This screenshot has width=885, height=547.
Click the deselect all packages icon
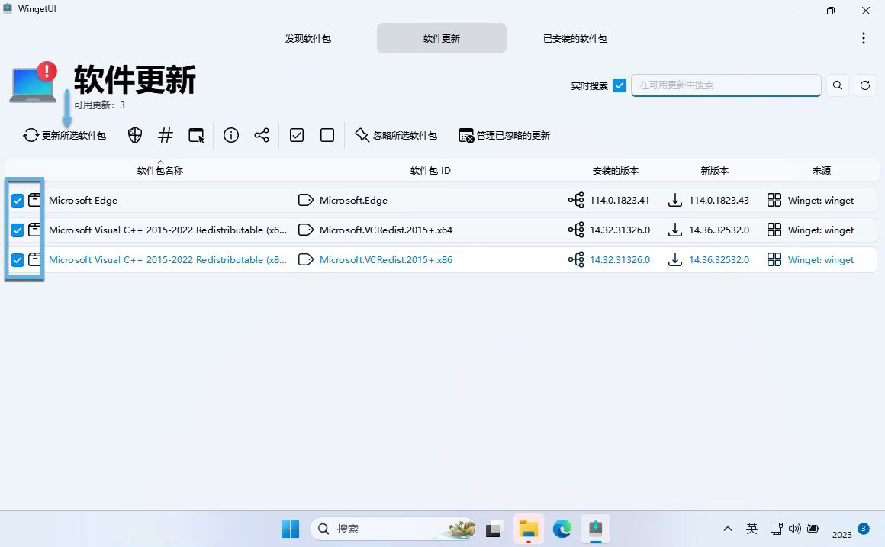327,136
